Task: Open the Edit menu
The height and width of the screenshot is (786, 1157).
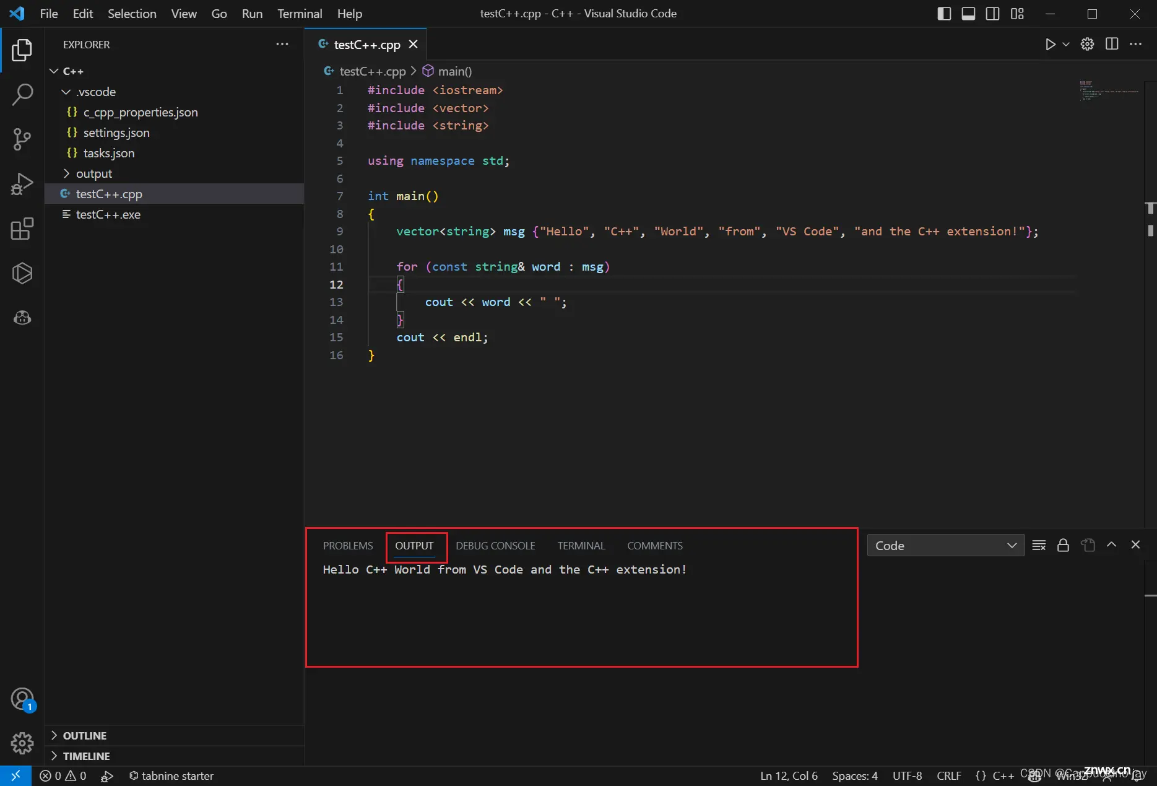Action: (x=83, y=14)
